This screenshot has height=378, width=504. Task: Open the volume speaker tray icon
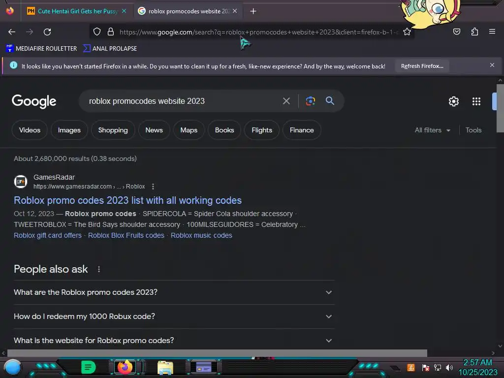click(449, 367)
